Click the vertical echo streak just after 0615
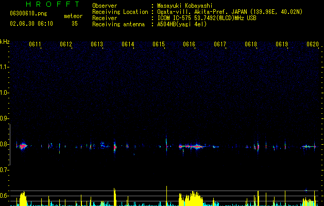The height and width of the screenshot is (206, 324). (166, 146)
